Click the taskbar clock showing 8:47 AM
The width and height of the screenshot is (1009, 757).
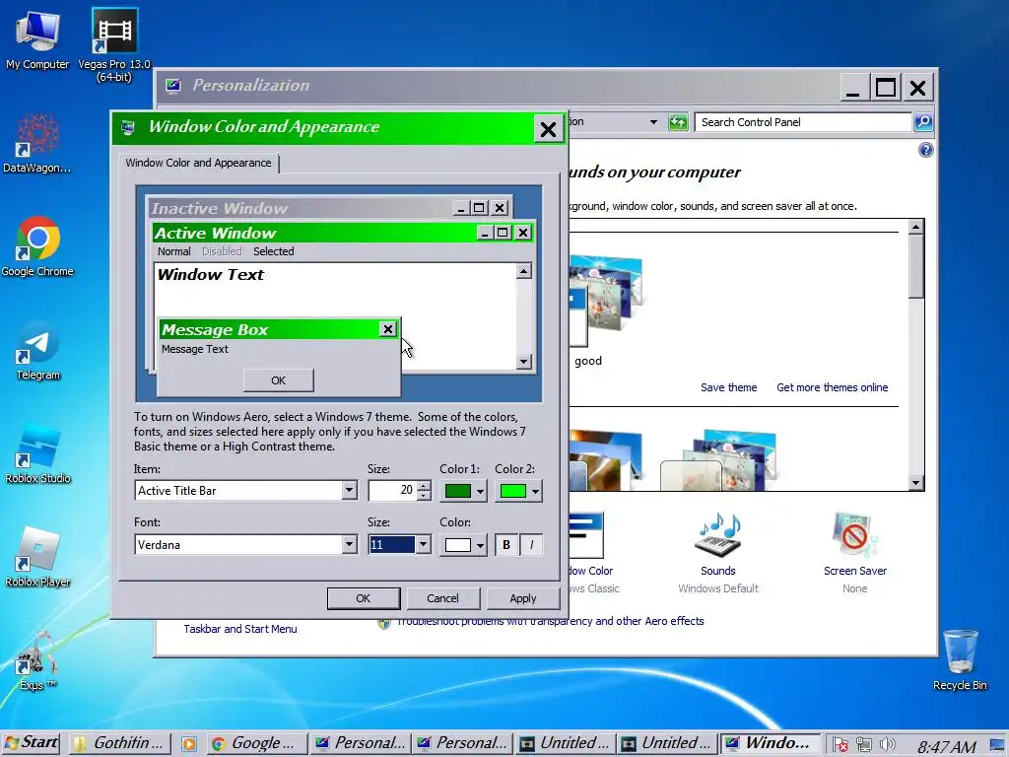point(946,747)
